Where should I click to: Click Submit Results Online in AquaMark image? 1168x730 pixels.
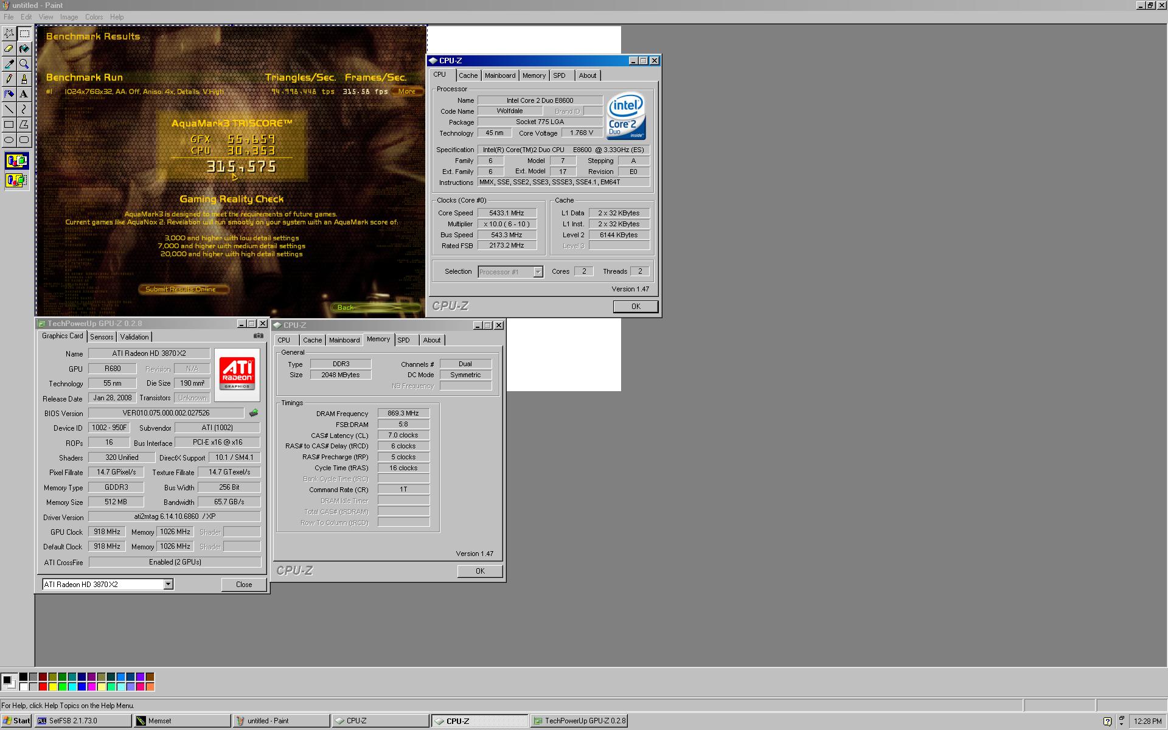[184, 290]
